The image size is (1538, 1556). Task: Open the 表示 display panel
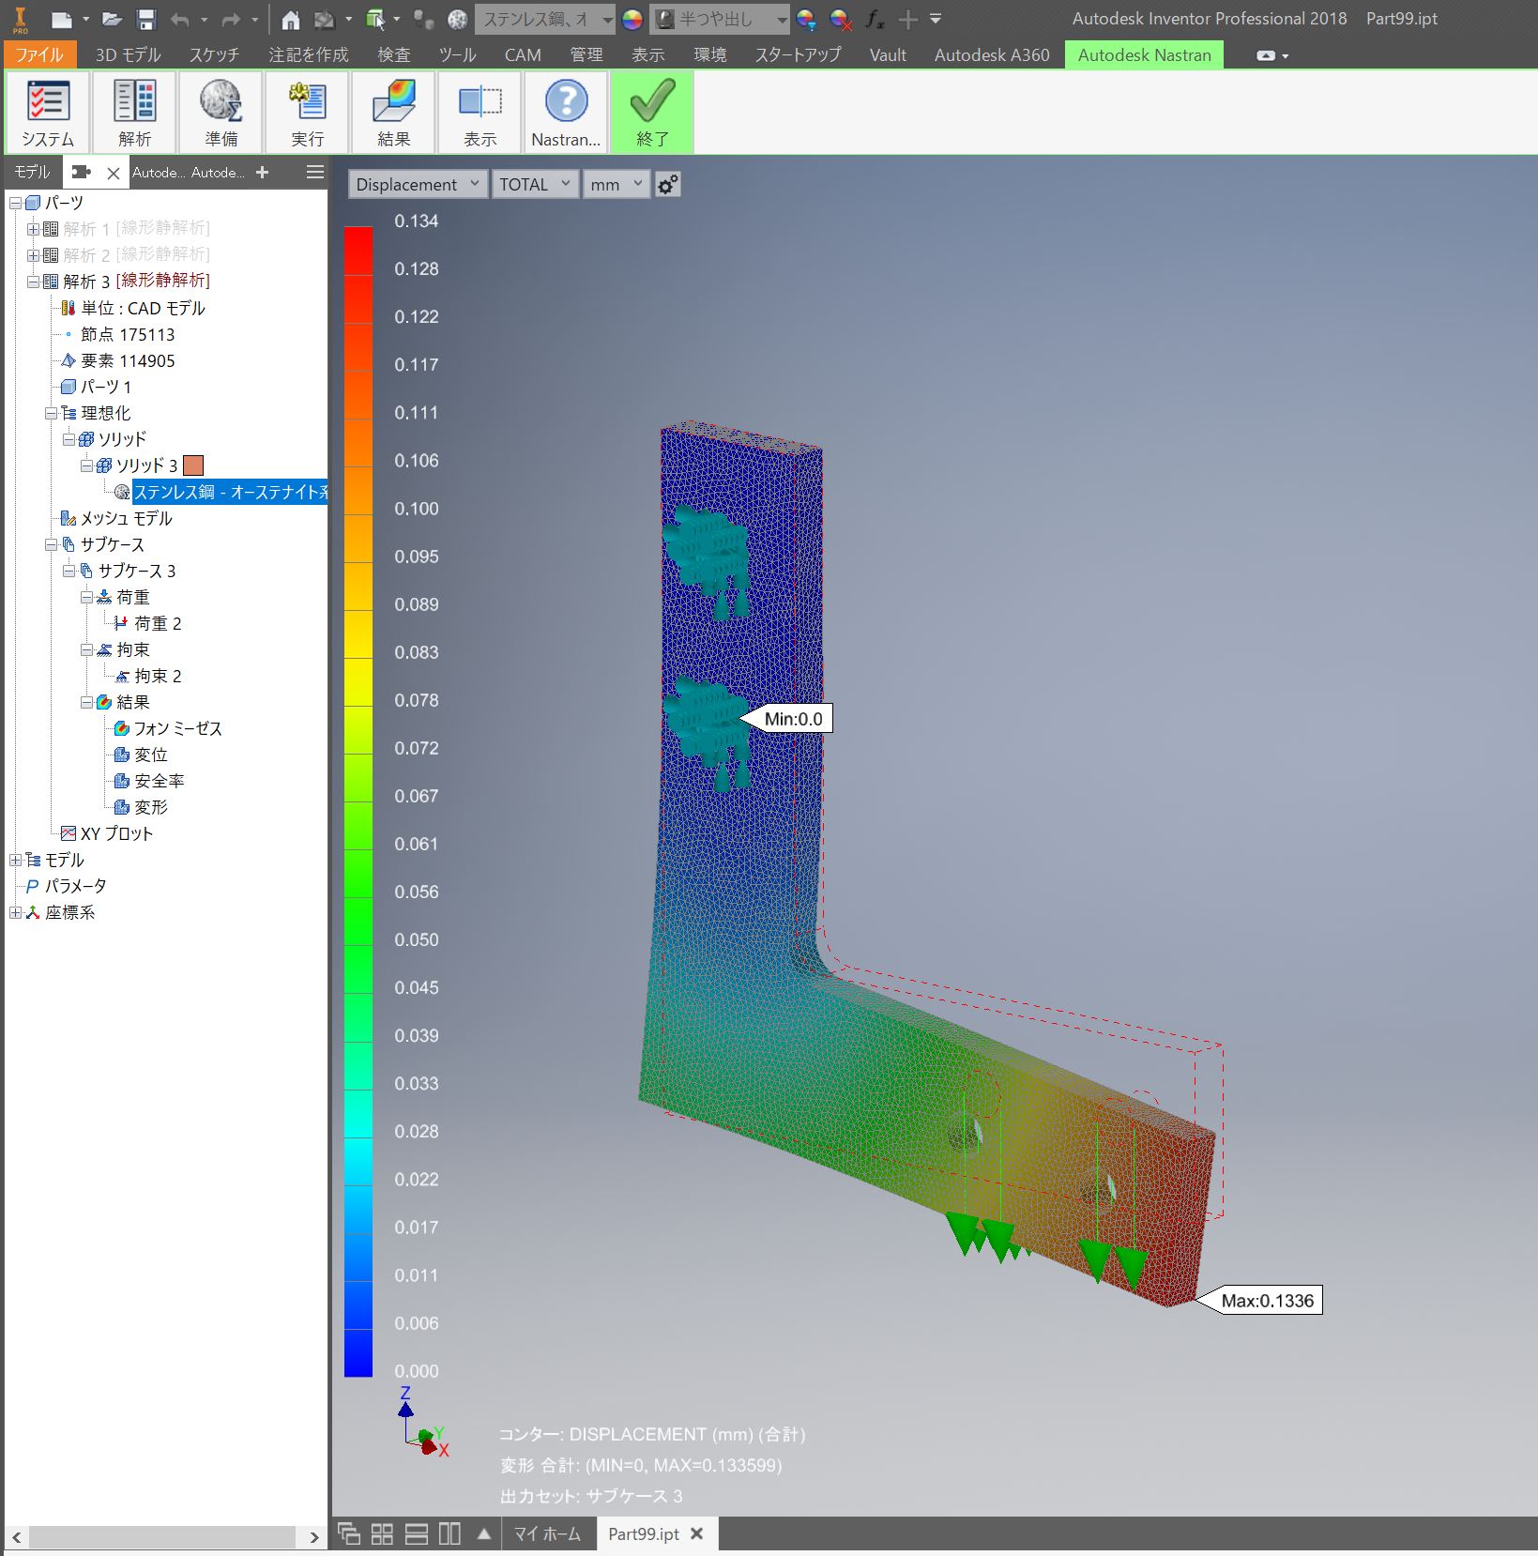[x=480, y=112]
